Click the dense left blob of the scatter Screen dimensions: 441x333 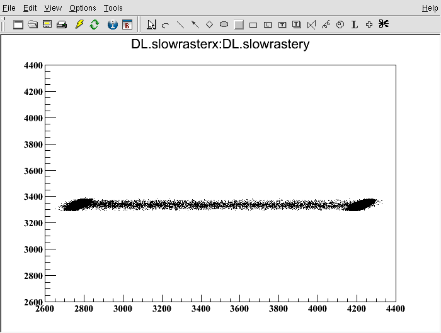click(x=77, y=205)
